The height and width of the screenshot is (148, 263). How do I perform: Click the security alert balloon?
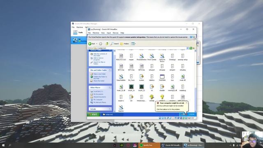point(171,106)
